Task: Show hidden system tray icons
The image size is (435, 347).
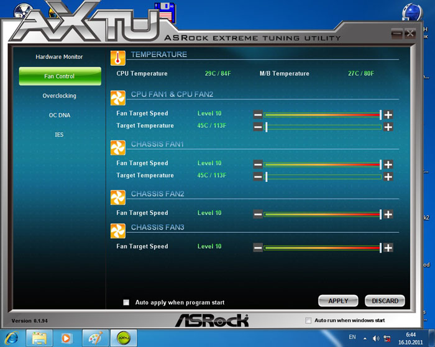Action: [x=365, y=339]
